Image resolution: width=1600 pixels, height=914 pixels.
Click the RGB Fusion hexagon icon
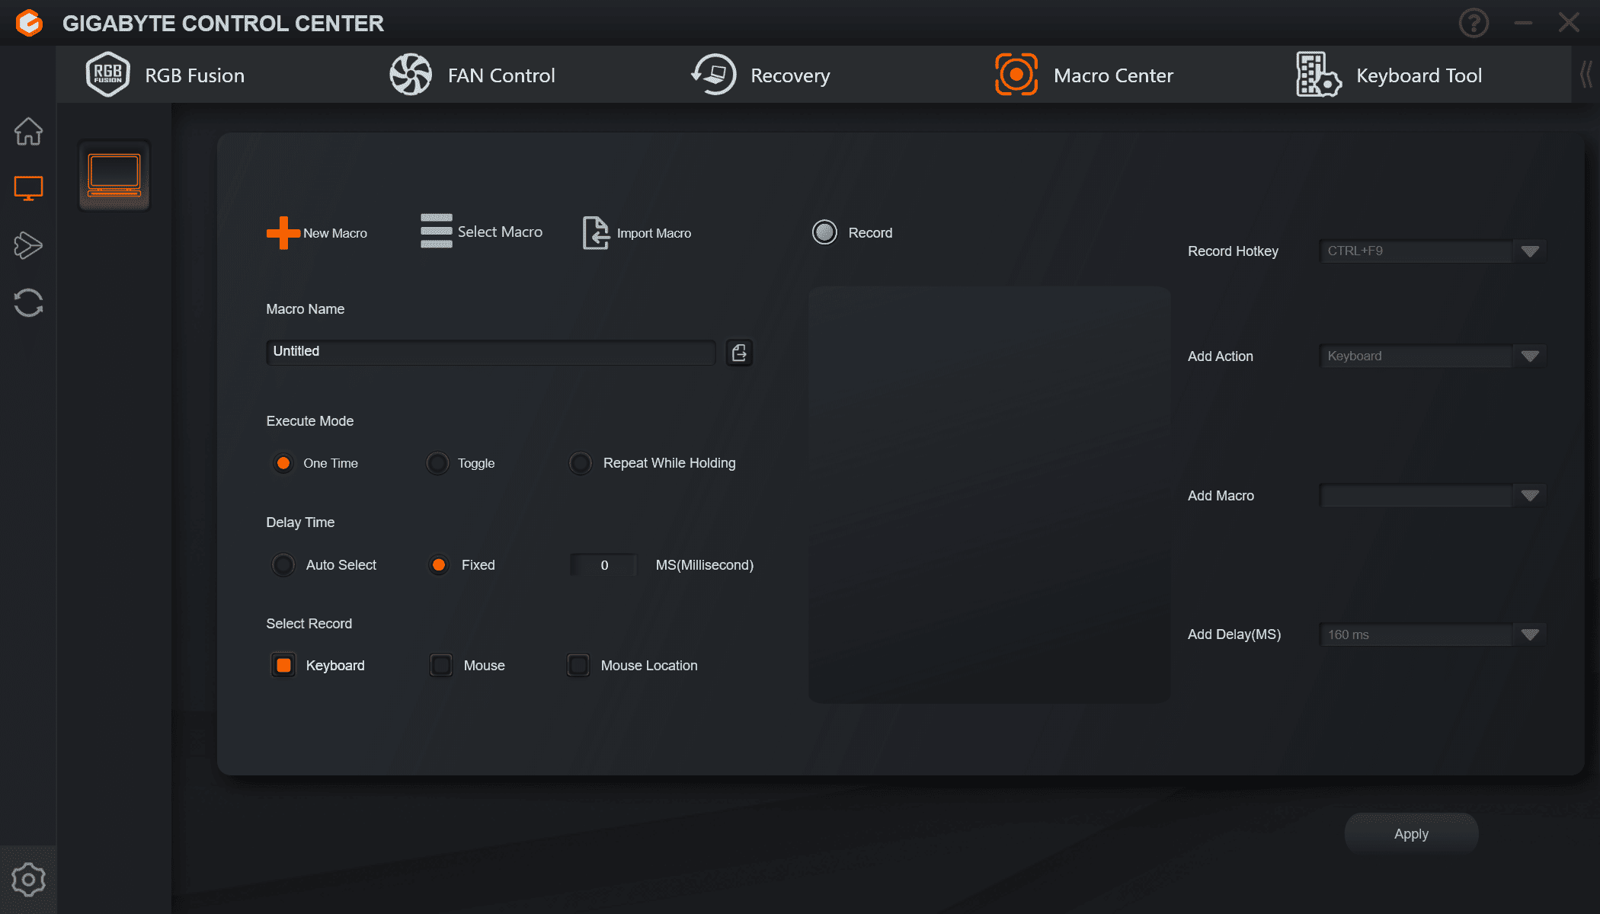(108, 75)
